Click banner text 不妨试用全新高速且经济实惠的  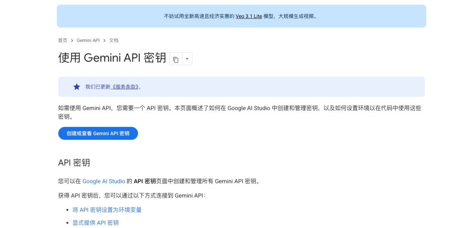[x=199, y=16]
